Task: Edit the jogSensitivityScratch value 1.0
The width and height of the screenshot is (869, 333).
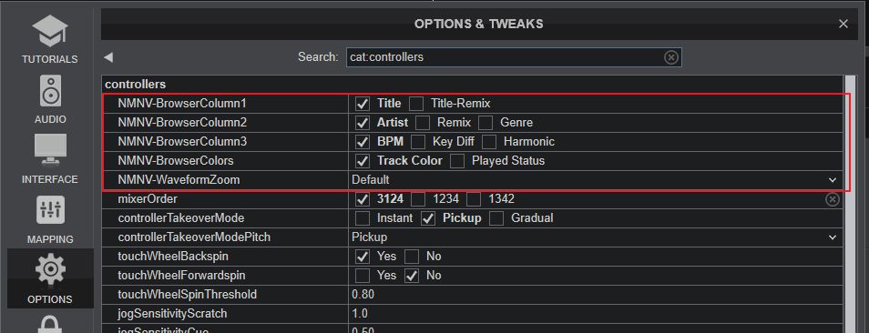Action: tap(595, 314)
